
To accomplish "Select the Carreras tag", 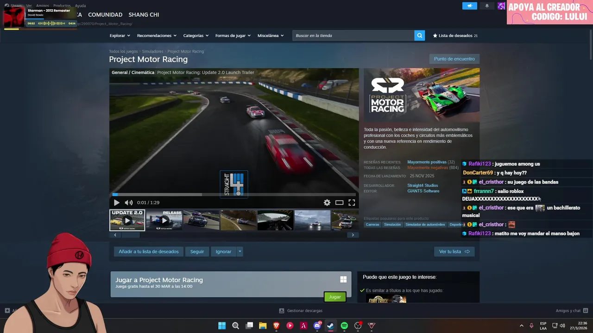I will tap(372, 225).
